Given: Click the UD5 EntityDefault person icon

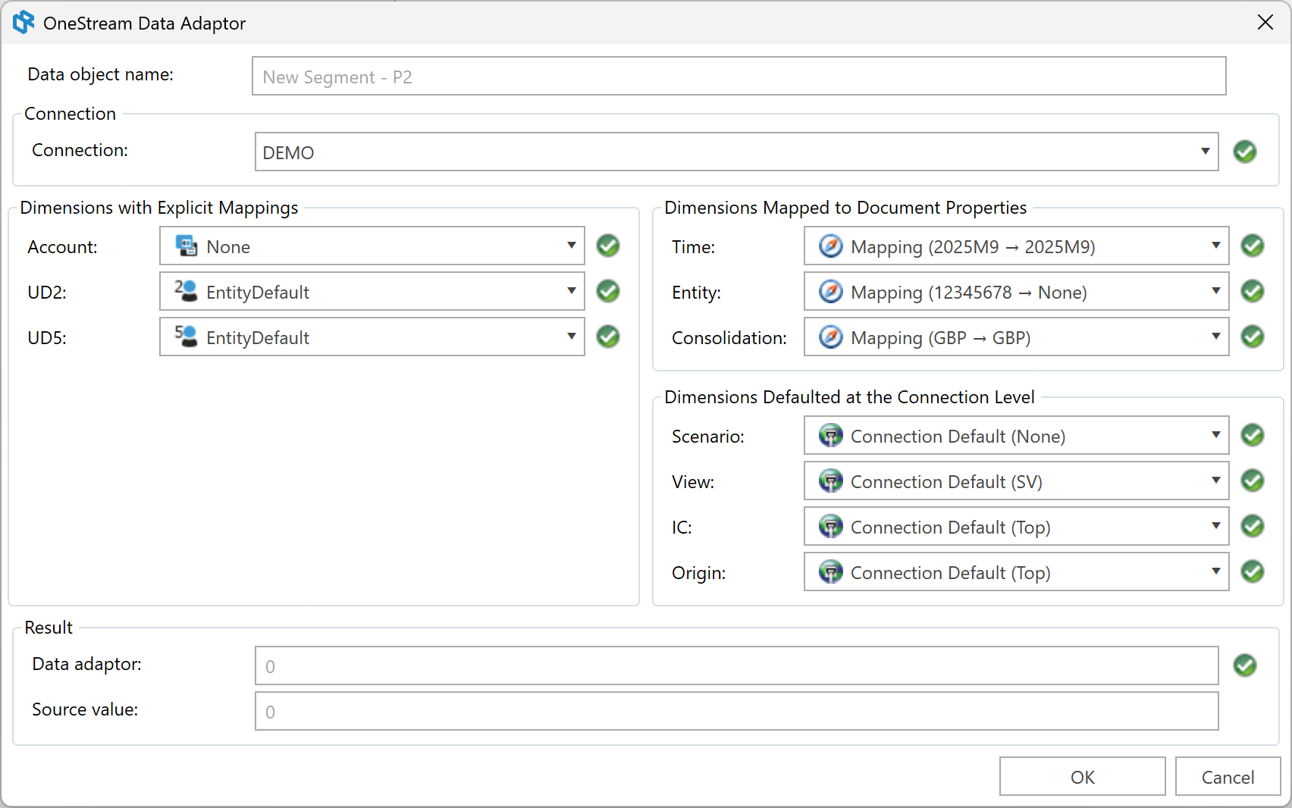Looking at the screenshot, I should click(187, 337).
